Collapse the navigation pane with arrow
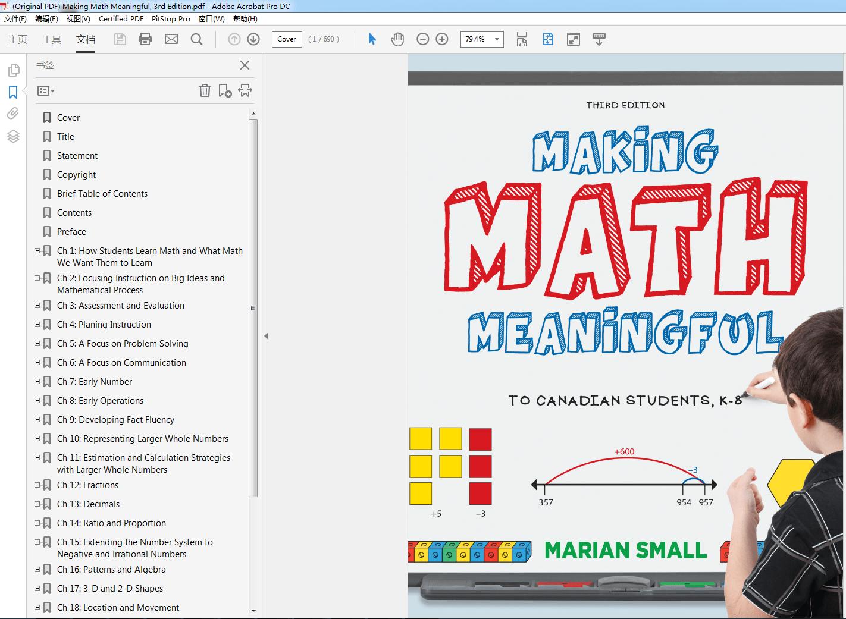The height and width of the screenshot is (619, 846). click(x=266, y=336)
